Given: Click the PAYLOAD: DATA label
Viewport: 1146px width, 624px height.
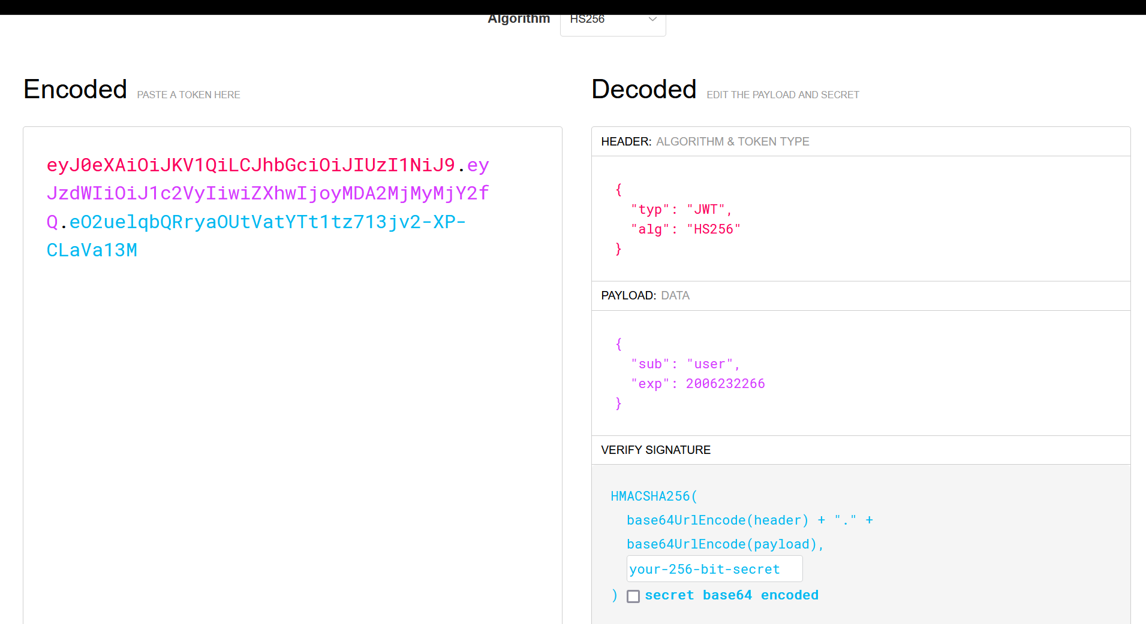Looking at the screenshot, I should click(x=645, y=295).
